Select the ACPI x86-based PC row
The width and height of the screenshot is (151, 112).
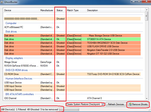72,27
